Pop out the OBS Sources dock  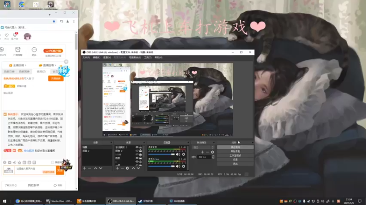click(144, 143)
